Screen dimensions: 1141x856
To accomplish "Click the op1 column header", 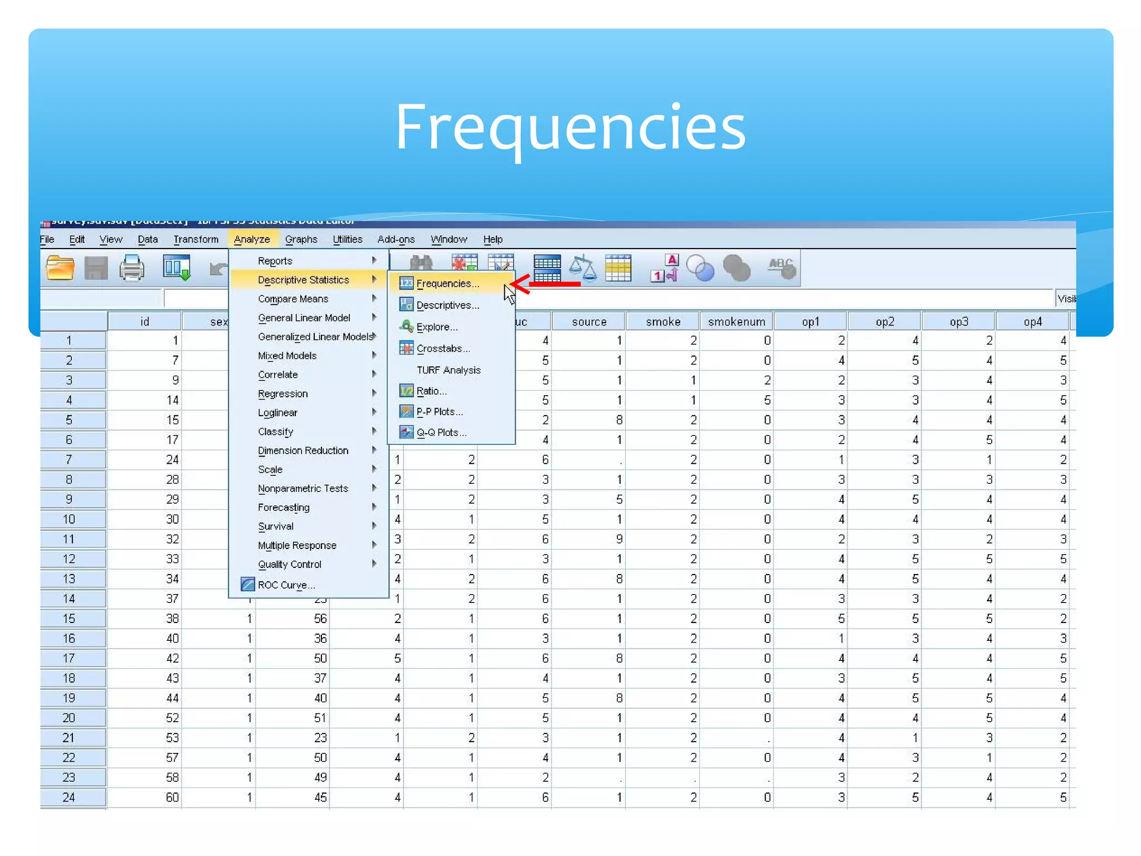I will coord(811,322).
